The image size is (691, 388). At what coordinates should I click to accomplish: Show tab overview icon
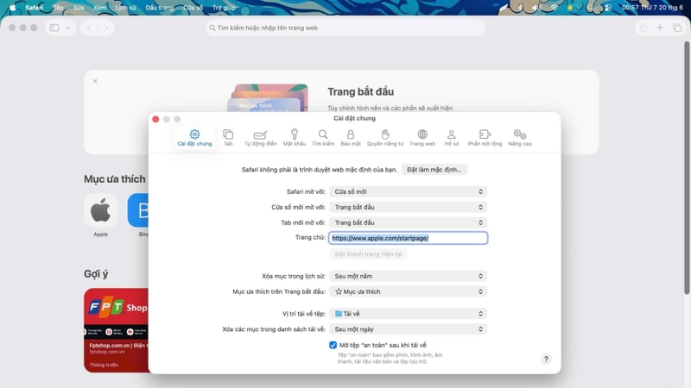tap(677, 28)
